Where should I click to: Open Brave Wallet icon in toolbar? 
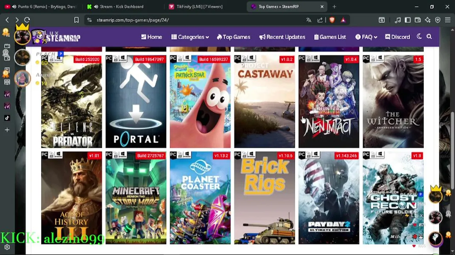418,20
